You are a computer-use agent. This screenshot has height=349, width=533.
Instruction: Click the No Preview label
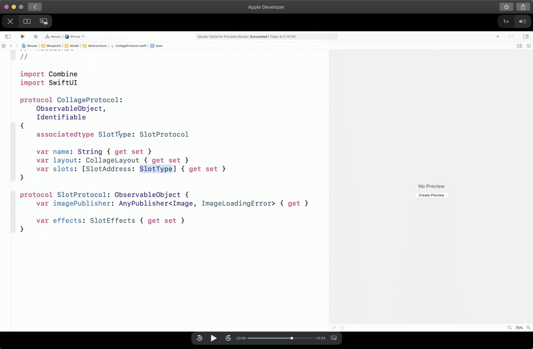click(431, 186)
